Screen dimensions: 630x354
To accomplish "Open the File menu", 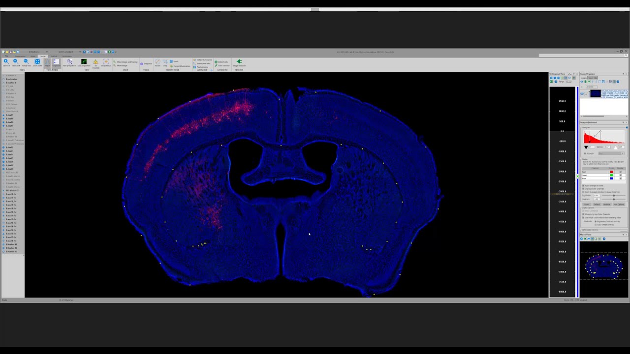I will [6, 56].
